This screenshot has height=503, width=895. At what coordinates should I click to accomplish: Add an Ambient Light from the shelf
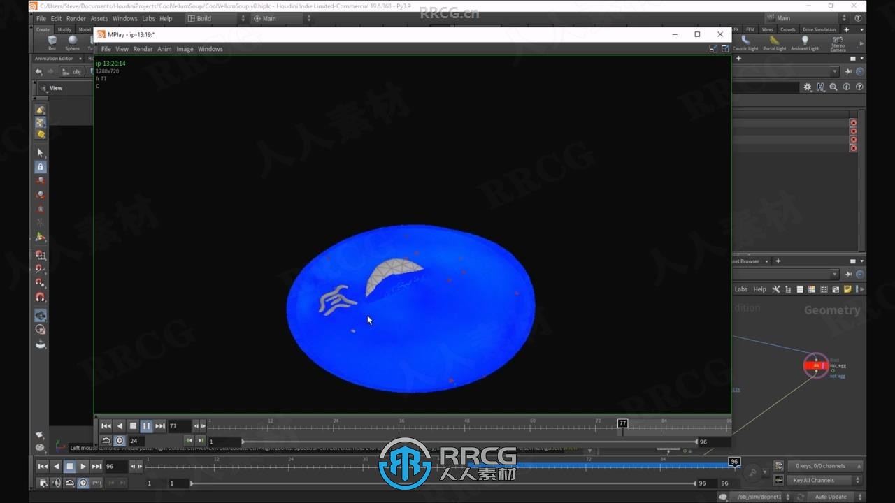click(805, 43)
